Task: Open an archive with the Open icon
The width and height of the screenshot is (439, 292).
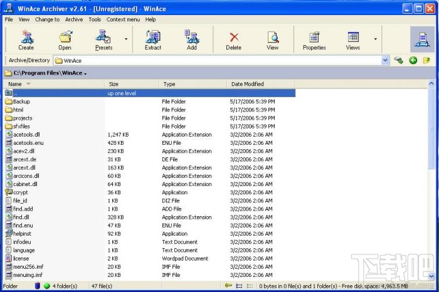Action: (x=65, y=39)
